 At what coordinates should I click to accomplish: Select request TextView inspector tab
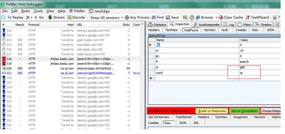tap(171, 30)
